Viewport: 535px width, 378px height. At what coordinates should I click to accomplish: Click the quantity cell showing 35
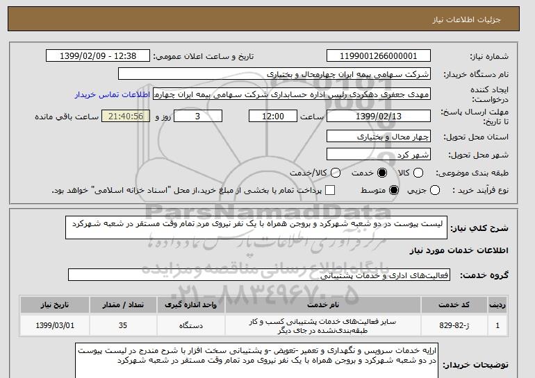[x=123, y=325]
